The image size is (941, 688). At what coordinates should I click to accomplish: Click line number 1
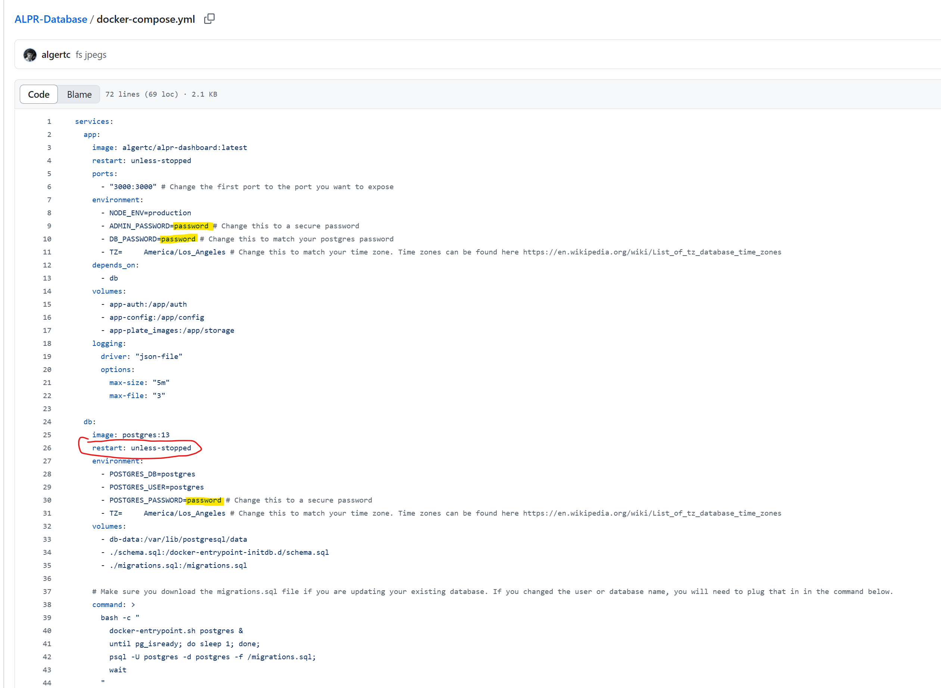coord(49,121)
